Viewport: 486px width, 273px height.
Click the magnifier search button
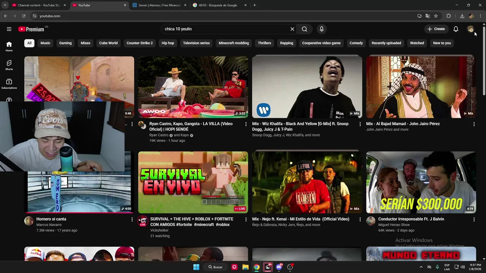(305, 29)
